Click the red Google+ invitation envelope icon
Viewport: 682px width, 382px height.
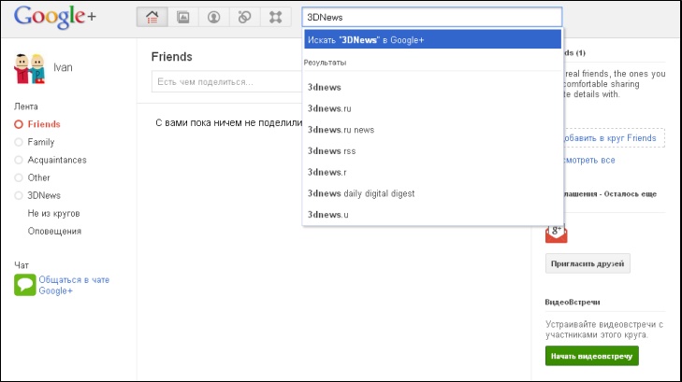pos(556,233)
